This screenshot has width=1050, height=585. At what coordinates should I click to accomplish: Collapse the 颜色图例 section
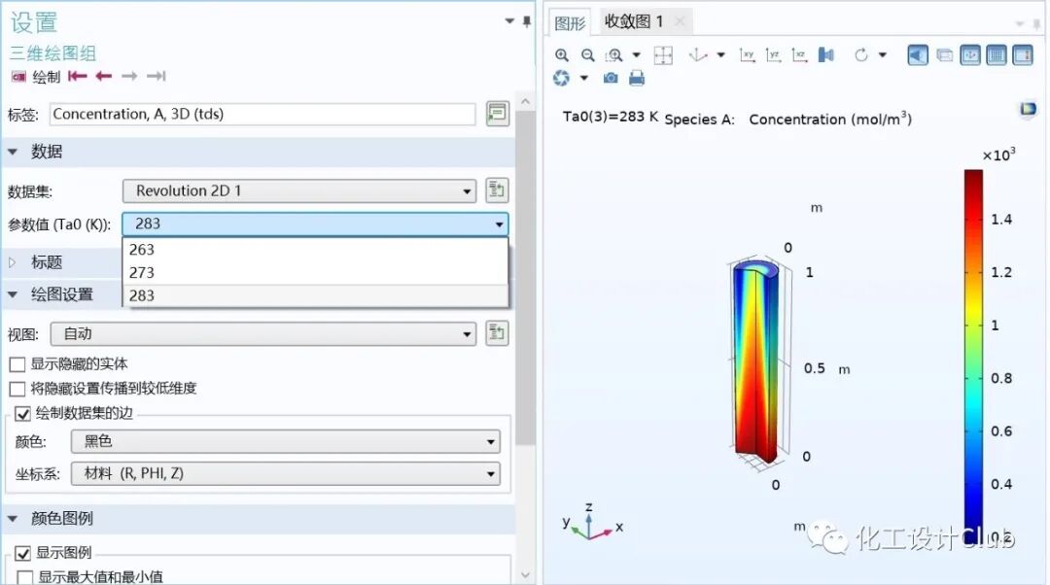pyautogui.click(x=13, y=519)
